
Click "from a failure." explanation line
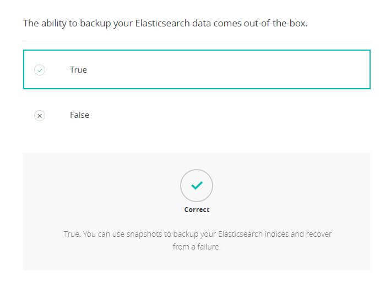197,247
